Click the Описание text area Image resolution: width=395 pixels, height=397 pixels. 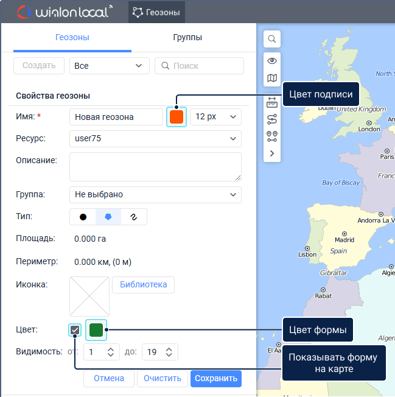(155, 166)
